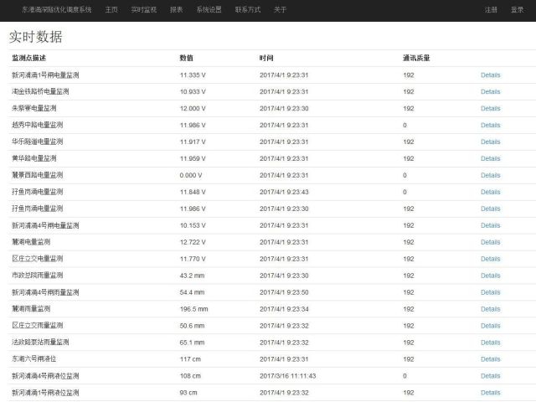This screenshot has width=536, height=402.
Task: Open the 实时监控 menu item
Action: point(144,10)
